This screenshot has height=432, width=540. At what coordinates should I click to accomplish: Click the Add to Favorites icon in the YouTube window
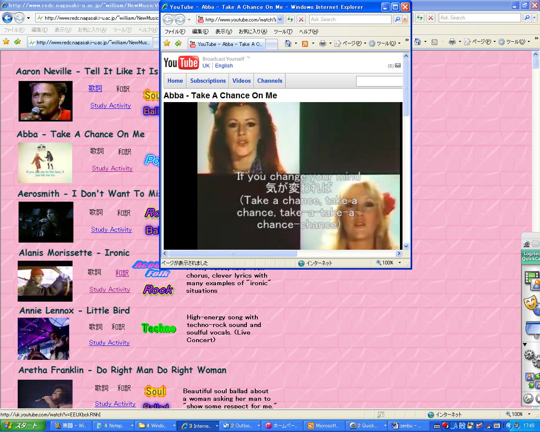(x=178, y=43)
